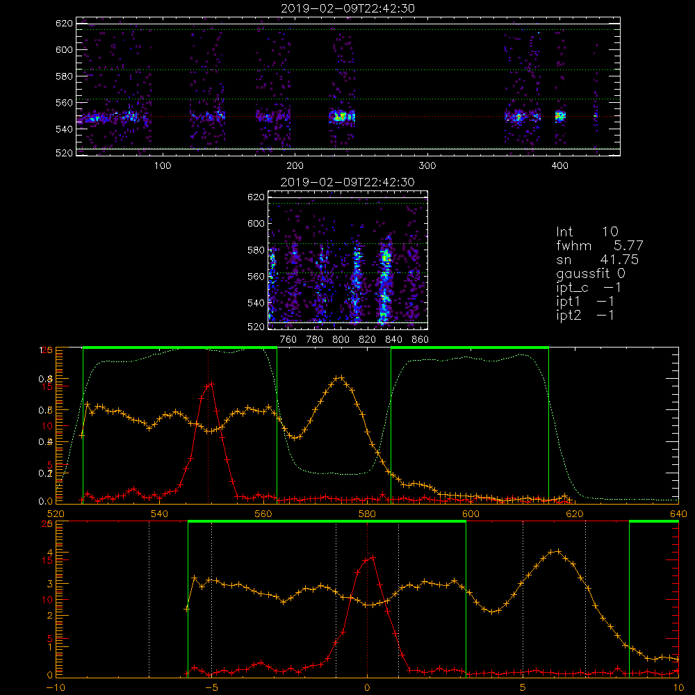Click the brightest spot near x=235 in top image
This screenshot has height=695, width=695.
tap(341, 117)
